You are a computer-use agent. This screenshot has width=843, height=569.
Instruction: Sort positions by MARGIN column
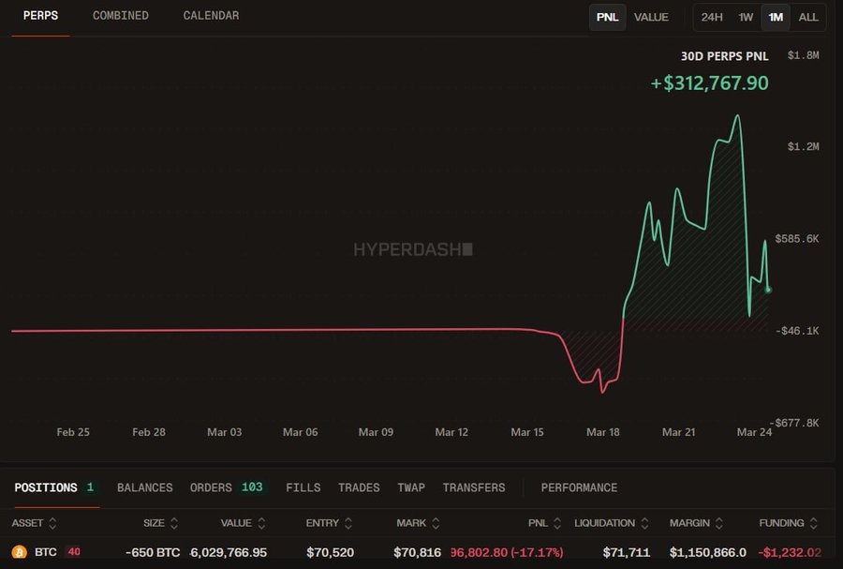click(x=696, y=523)
